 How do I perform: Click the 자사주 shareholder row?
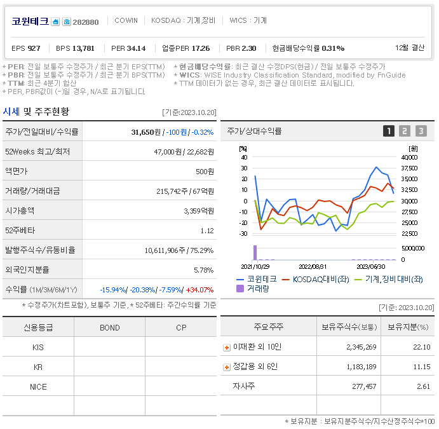point(327,386)
